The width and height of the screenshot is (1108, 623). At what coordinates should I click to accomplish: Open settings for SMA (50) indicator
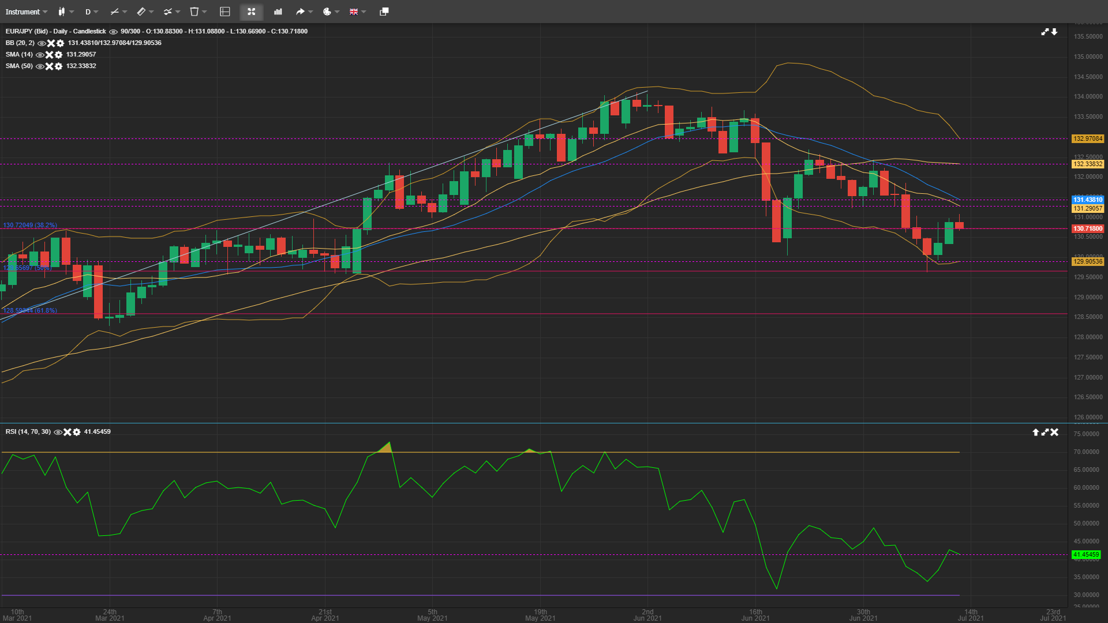(58, 66)
